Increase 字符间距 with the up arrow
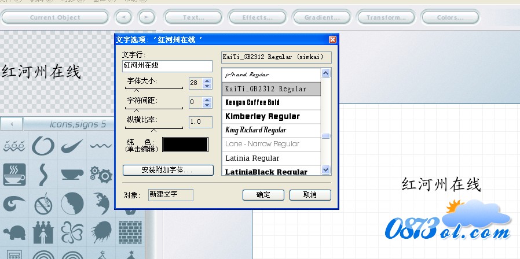Image resolution: width=520 pixels, height=259 pixels. click(207, 99)
